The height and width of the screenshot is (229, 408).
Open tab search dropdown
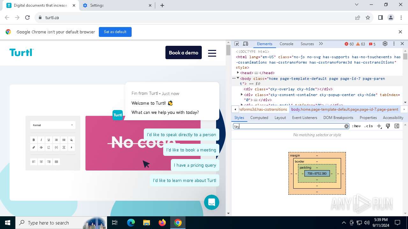pyautogui.click(x=357, y=4)
